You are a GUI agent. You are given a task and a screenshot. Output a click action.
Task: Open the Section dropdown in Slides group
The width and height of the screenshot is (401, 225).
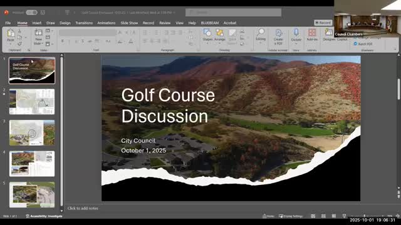(x=49, y=44)
